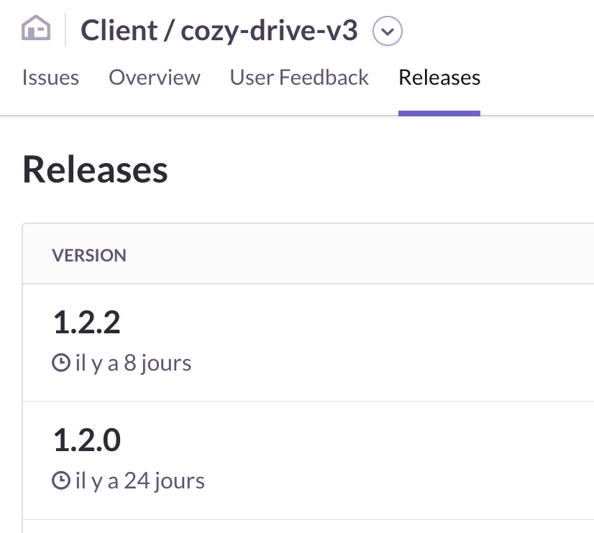594x533 pixels.
Task: Click the clock icon for release 1.2.2
Action: click(61, 363)
